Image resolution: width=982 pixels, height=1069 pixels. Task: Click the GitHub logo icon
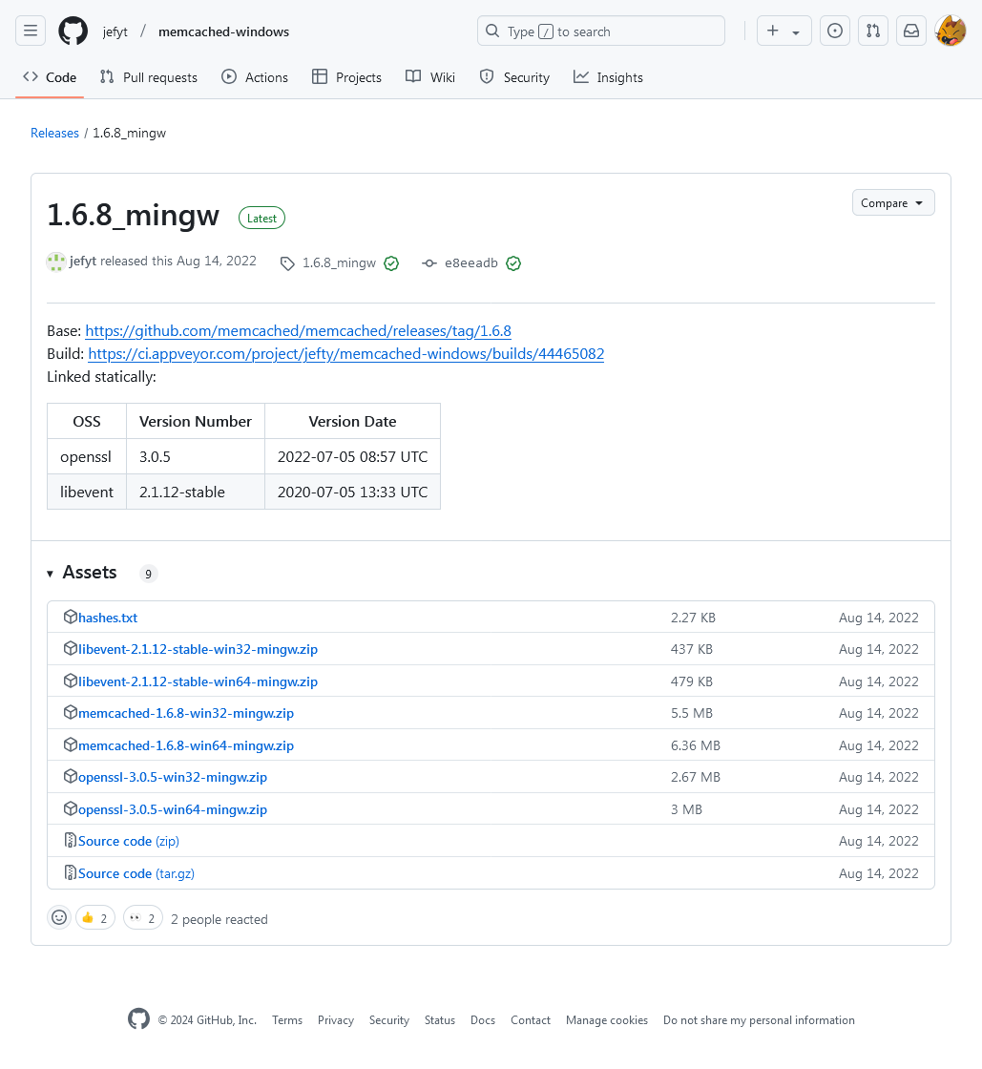pos(73,31)
